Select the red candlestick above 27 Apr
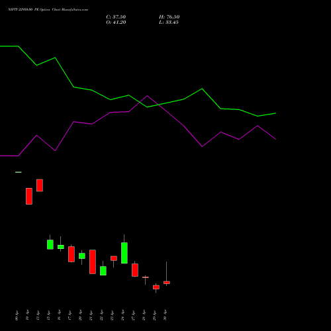This screenshot has width=331, height=331. [x=135, y=270]
